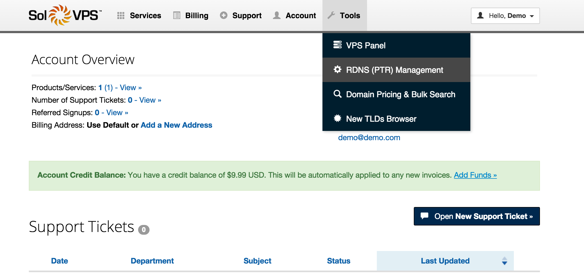This screenshot has width=584, height=276.
Task: Click the Tools wrench icon
Action: click(x=331, y=15)
